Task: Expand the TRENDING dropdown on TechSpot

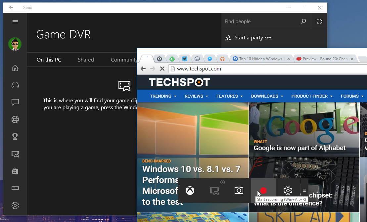Action: tap(163, 96)
